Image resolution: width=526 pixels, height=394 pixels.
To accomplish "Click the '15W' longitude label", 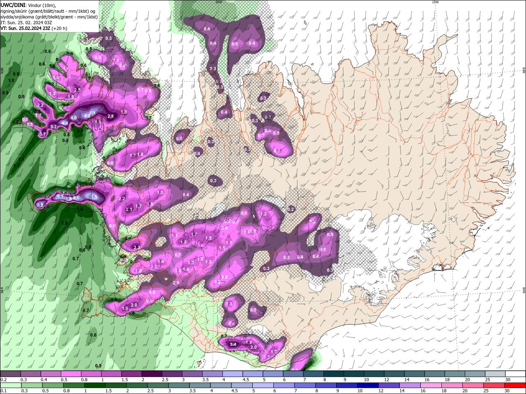I will point(435,2).
